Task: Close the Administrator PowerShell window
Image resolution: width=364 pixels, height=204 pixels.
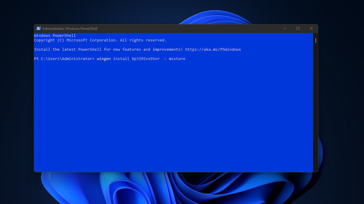Action: (x=311, y=28)
